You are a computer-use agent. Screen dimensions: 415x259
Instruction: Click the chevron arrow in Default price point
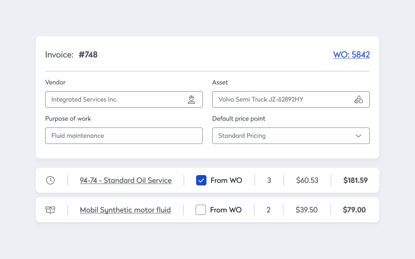(358, 136)
